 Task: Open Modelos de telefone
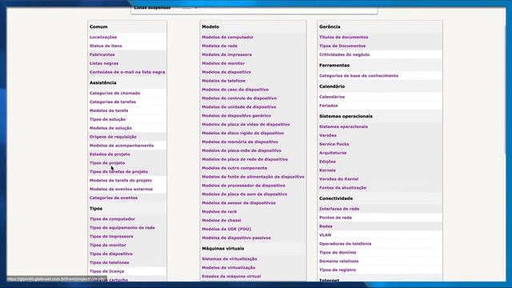coord(223,81)
